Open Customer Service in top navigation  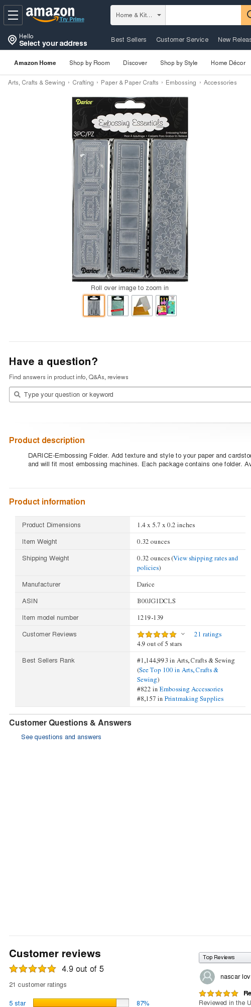click(x=182, y=39)
